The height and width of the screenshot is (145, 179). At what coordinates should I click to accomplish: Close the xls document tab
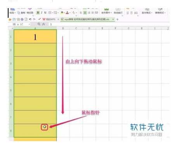[x=113, y=19]
